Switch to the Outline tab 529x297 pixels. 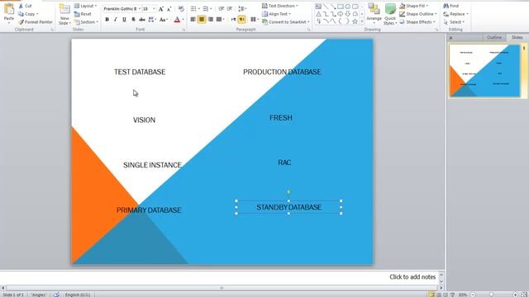[494, 37]
